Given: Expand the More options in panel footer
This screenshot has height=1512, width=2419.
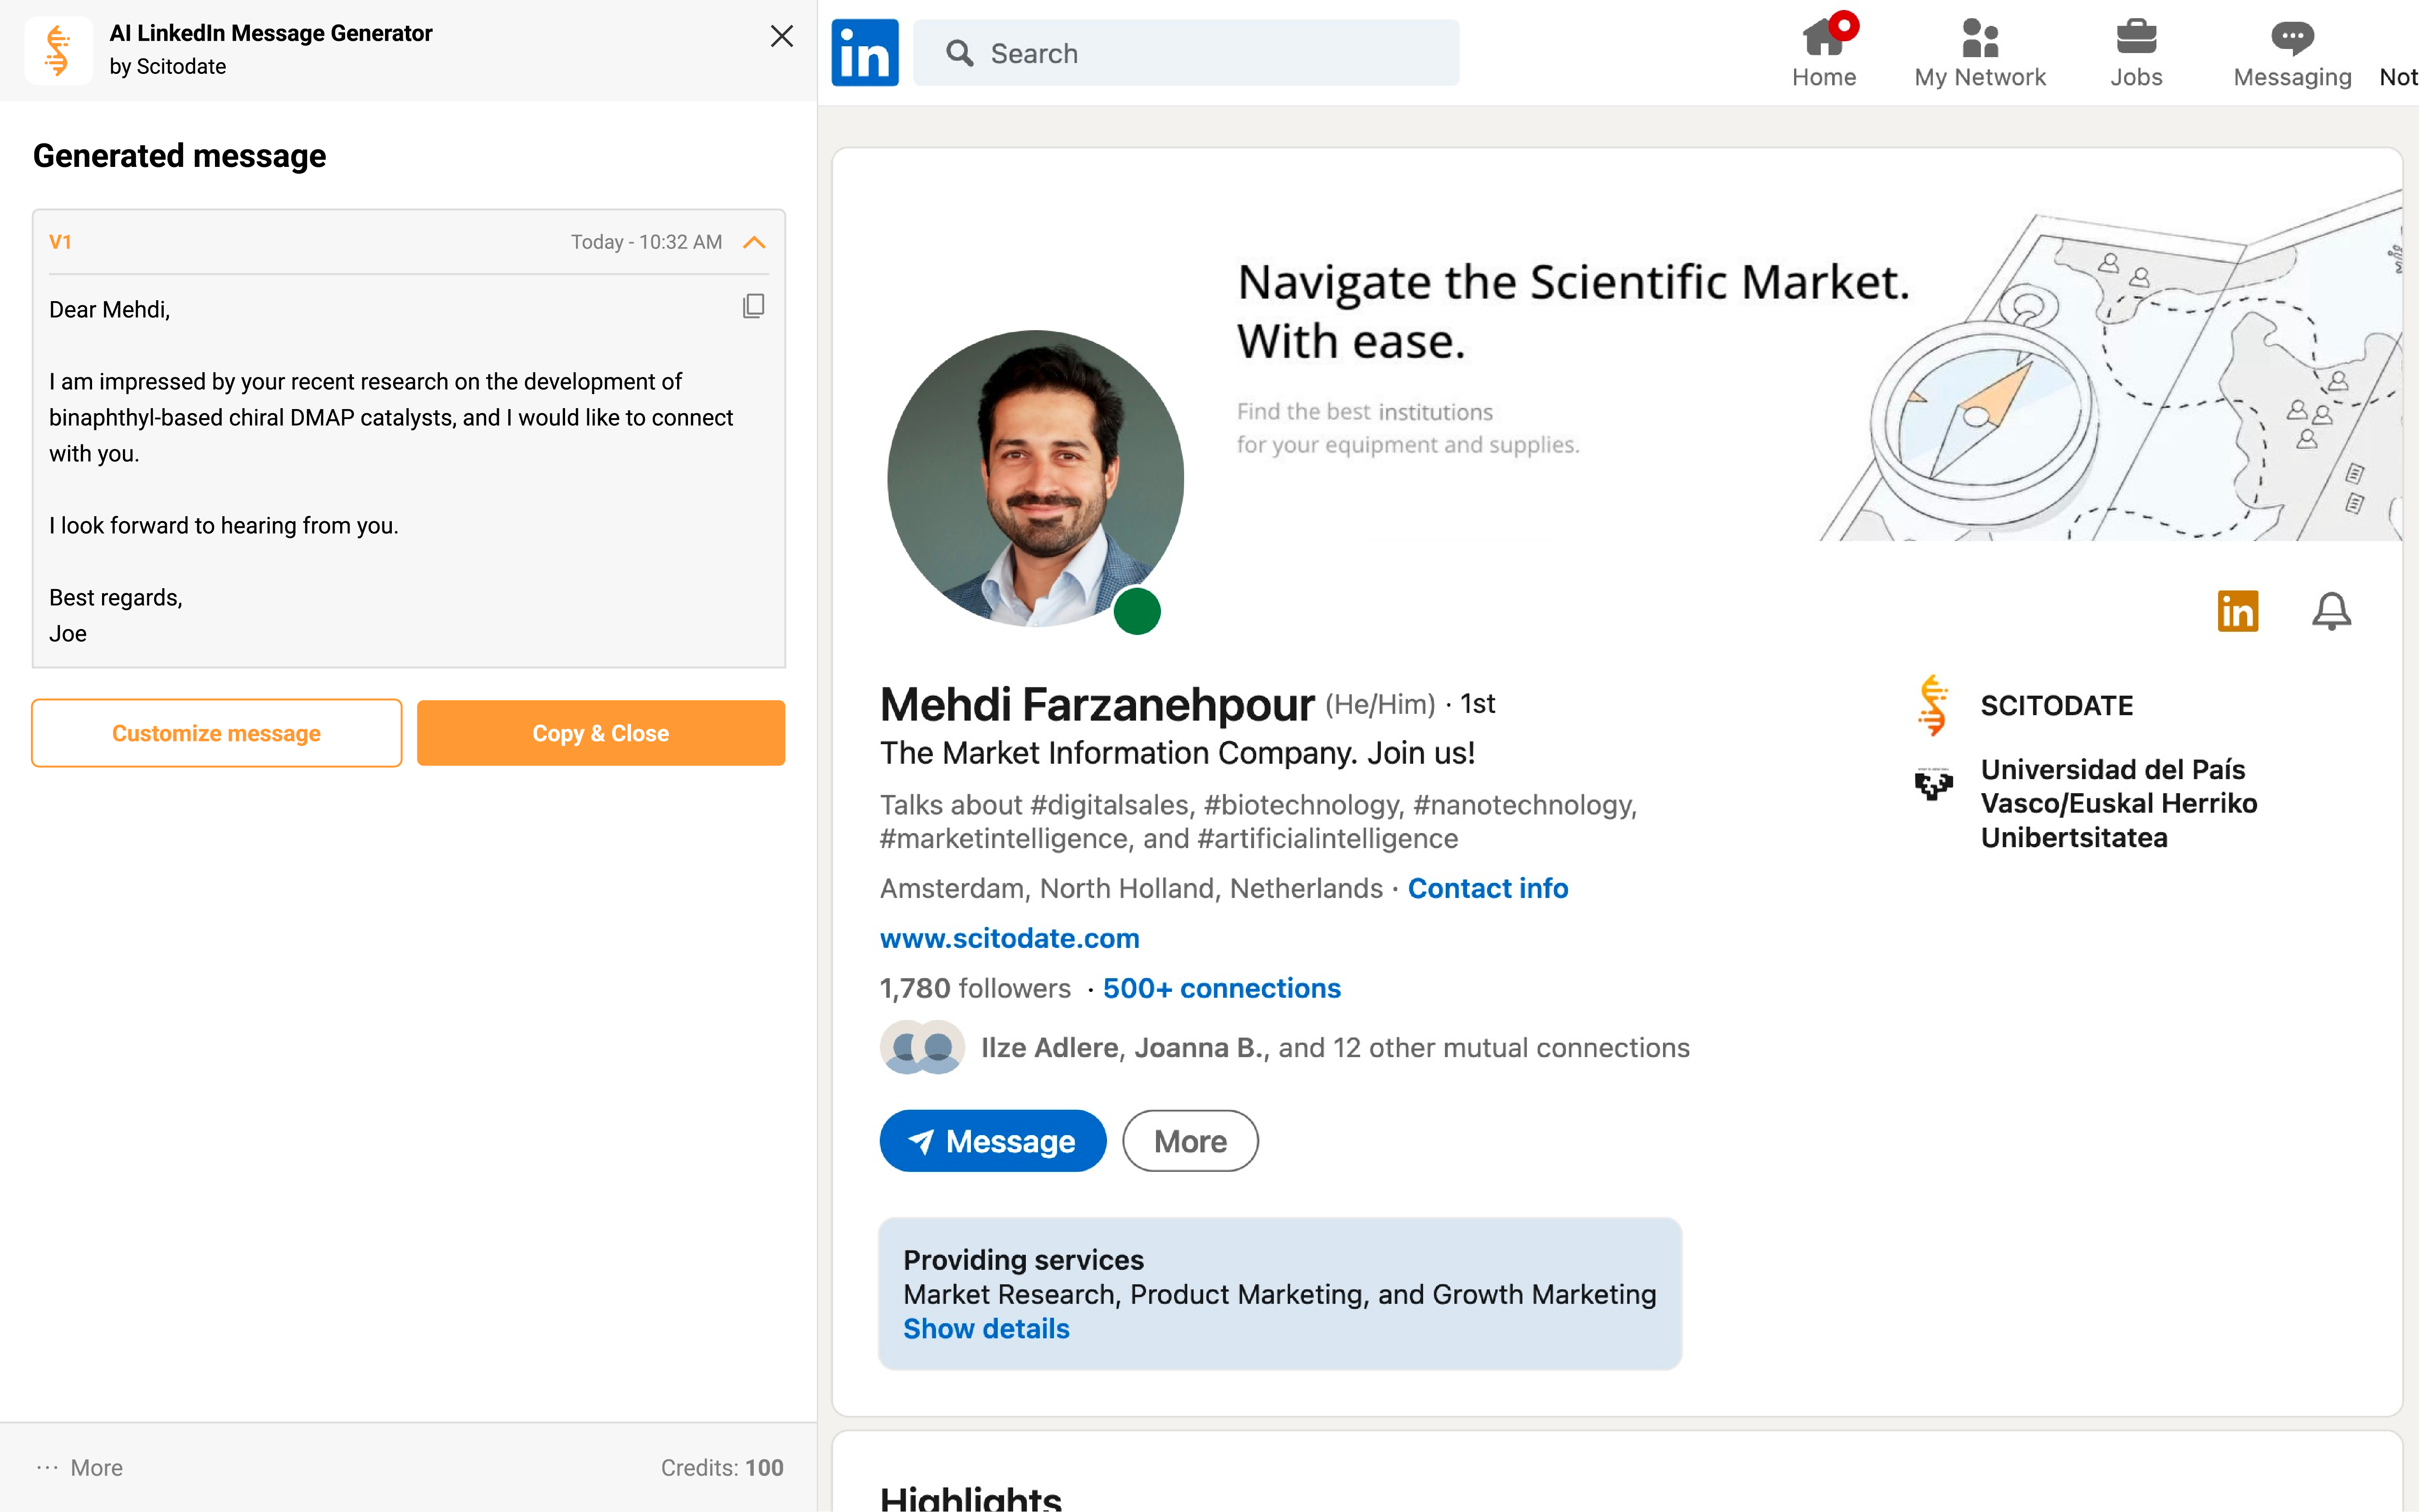Looking at the screenshot, I should pyautogui.click(x=80, y=1467).
